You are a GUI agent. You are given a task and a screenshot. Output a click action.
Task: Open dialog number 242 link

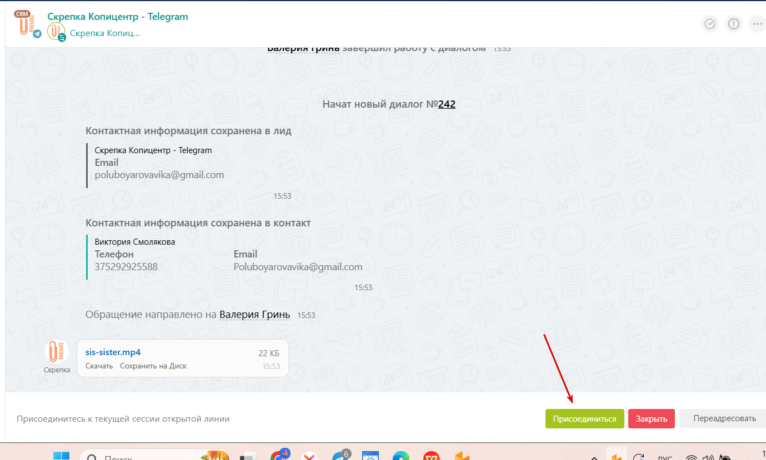tap(447, 104)
